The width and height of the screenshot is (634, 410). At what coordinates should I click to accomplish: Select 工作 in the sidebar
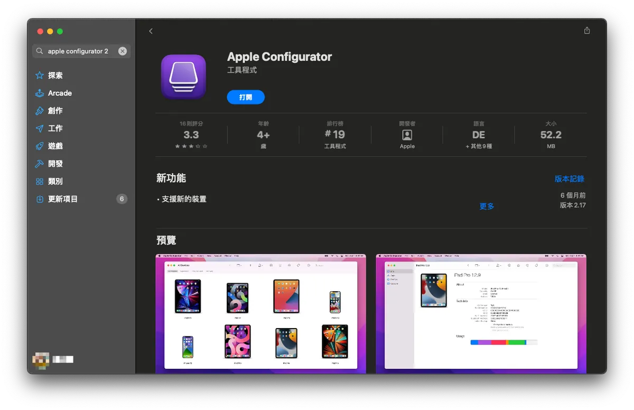[55, 128]
